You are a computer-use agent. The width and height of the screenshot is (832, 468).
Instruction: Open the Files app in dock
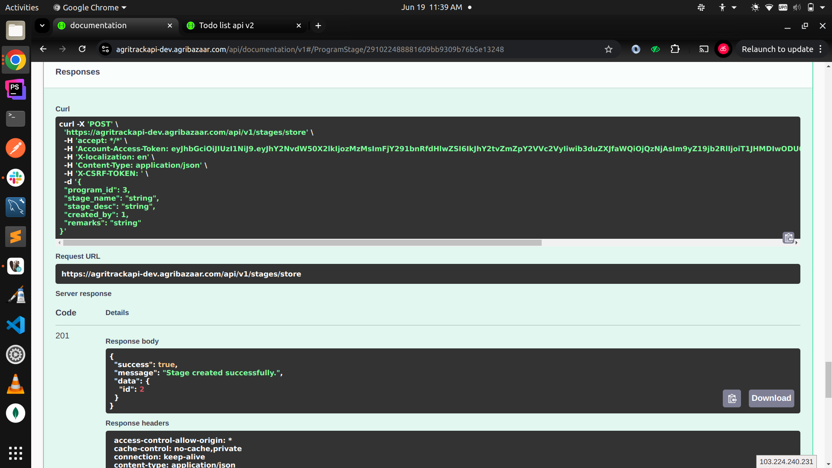click(16, 30)
